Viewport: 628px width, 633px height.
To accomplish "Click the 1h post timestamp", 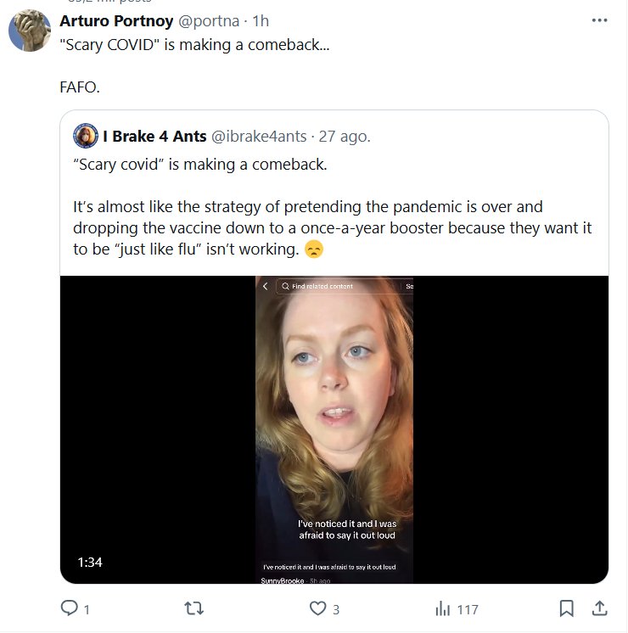I will pos(261,21).
